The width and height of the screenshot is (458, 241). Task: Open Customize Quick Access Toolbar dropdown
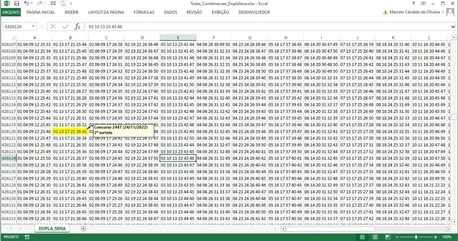point(72,4)
